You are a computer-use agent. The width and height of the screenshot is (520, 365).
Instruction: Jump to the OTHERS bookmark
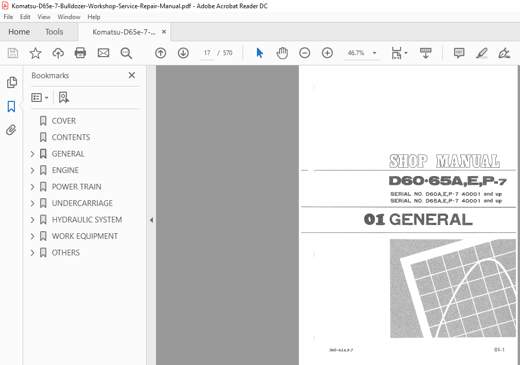point(66,253)
